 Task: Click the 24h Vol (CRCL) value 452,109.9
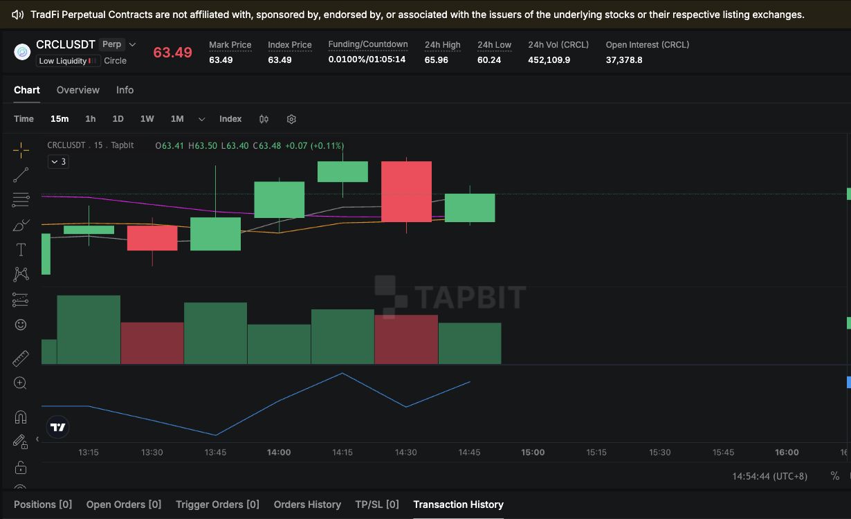[x=549, y=60]
